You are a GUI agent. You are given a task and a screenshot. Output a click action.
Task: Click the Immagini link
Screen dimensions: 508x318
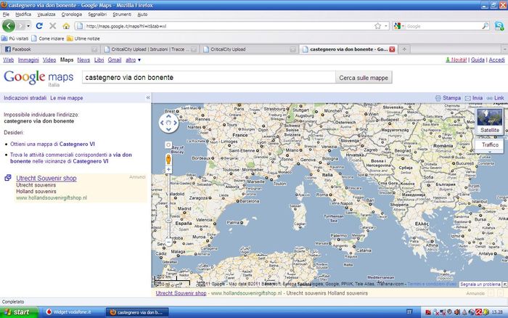pos(28,60)
